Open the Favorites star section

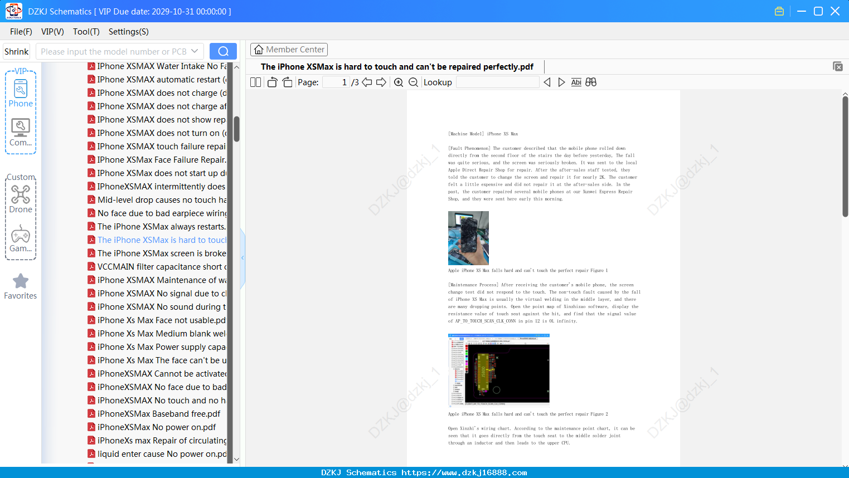[21, 286]
